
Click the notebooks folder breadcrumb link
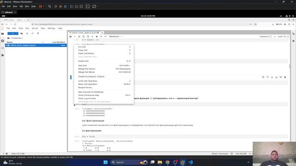pos(16,38)
